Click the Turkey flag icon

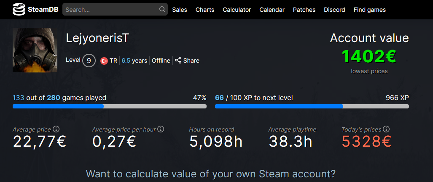pos(104,61)
